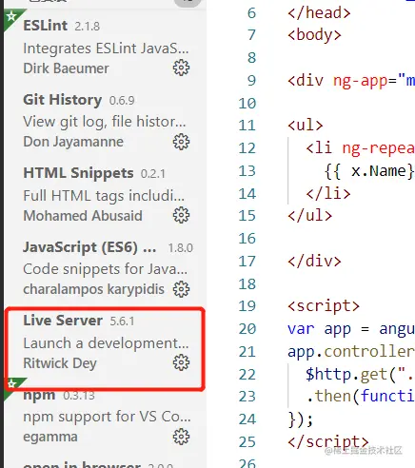Click description 'View git log, file histor...'

(105, 122)
